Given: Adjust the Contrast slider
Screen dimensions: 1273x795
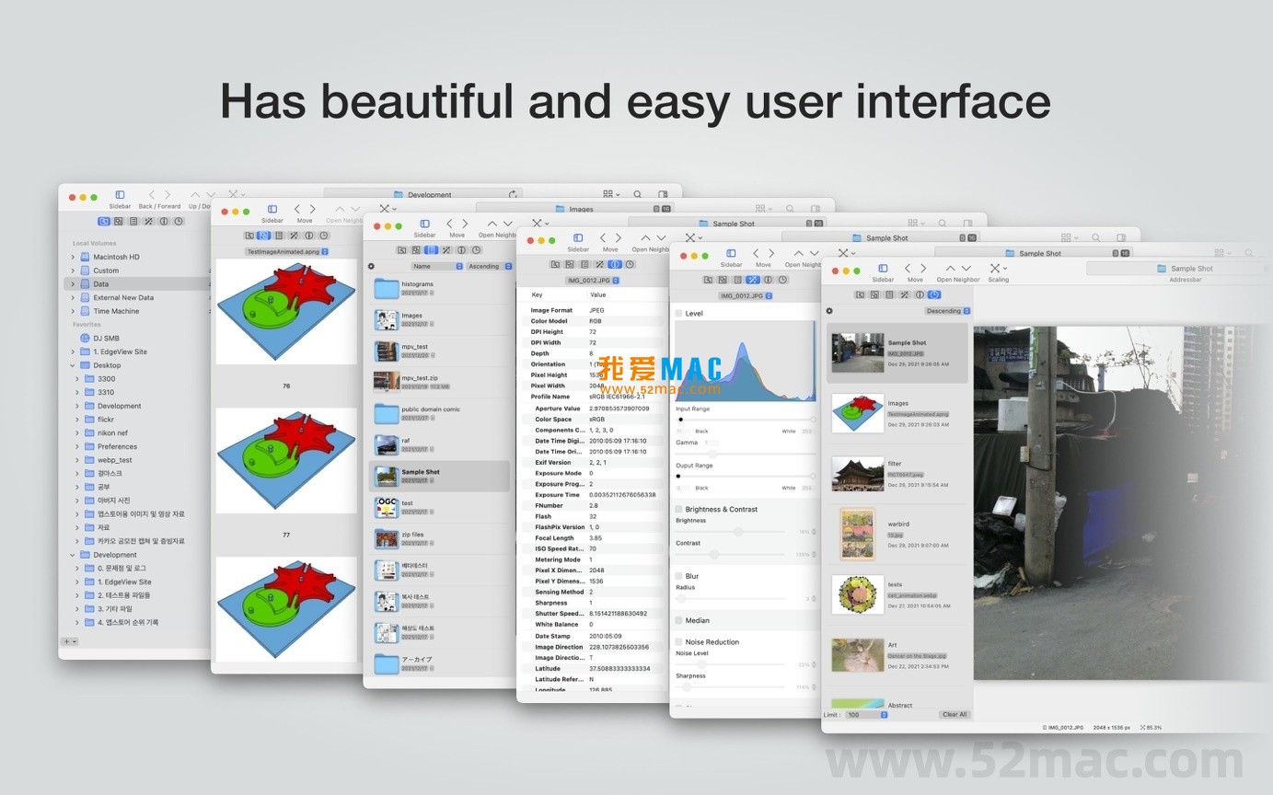Looking at the screenshot, I should tap(715, 554).
